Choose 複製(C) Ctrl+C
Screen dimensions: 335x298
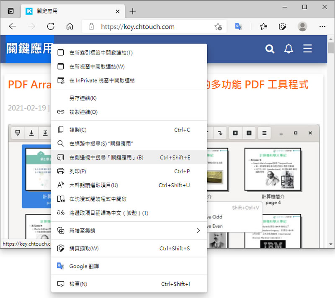click(x=129, y=130)
